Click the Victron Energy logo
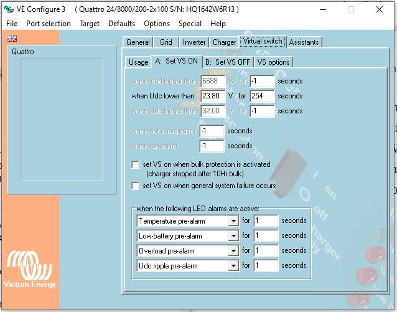 pos(30,270)
